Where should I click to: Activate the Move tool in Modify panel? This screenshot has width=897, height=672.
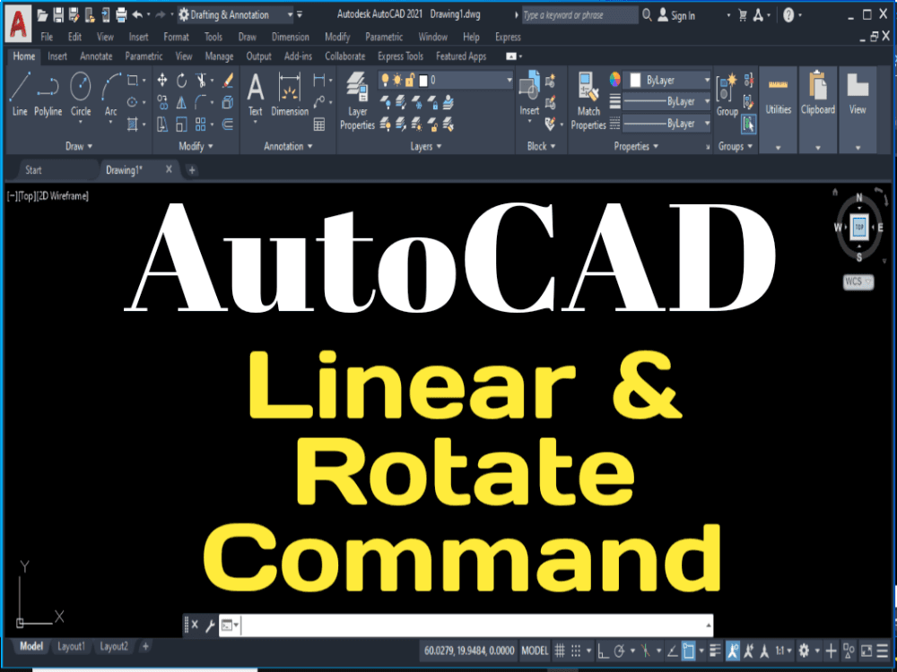click(162, 80)
